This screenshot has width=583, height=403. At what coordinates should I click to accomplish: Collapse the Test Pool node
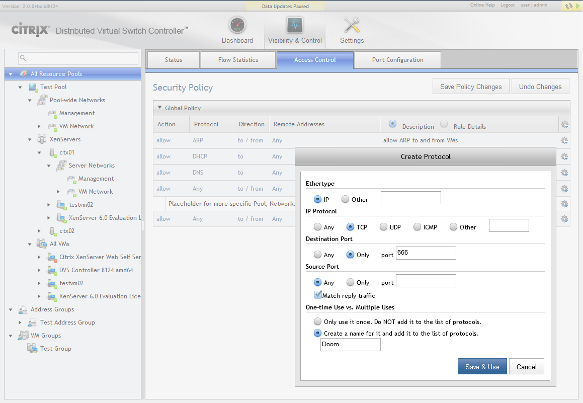pyautogui.click(x=20, y=88)
